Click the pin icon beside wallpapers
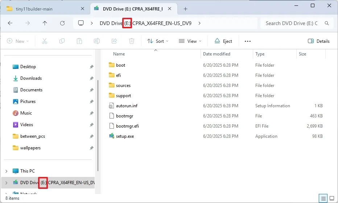Screen dimensions: 338x203 coord(92,148)
